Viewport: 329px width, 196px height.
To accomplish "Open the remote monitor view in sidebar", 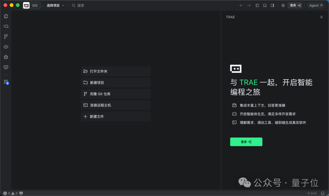I will 6,67.
